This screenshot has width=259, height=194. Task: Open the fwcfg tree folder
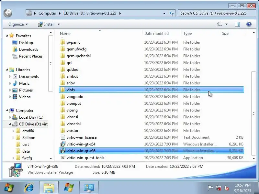[x=27, y=158]
